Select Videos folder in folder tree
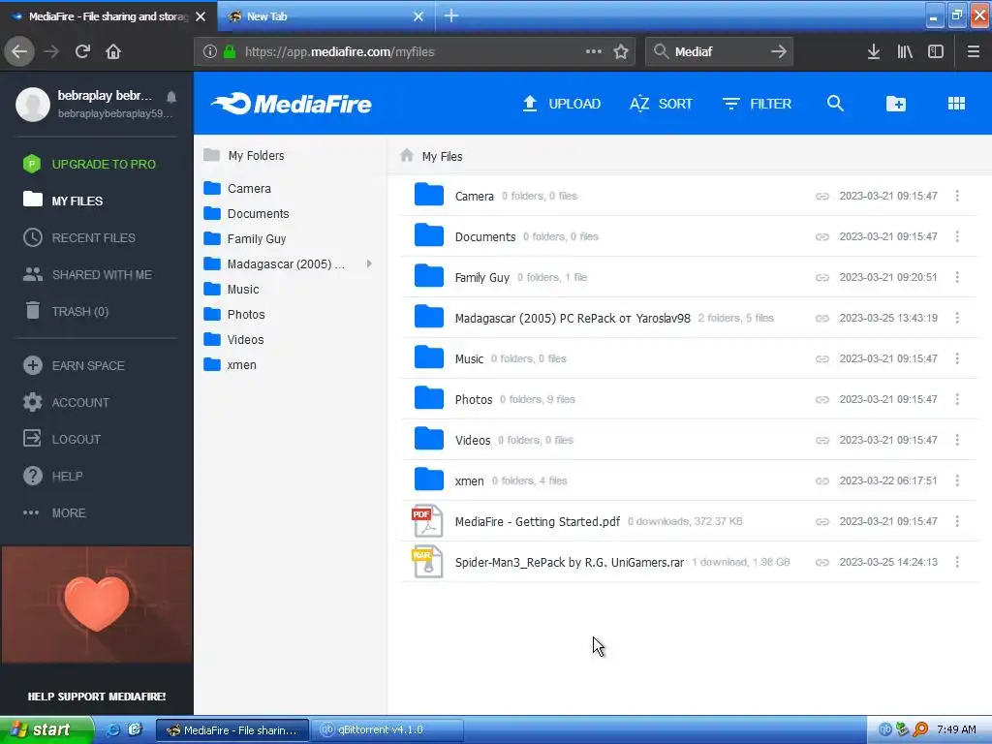 point(233,340)
